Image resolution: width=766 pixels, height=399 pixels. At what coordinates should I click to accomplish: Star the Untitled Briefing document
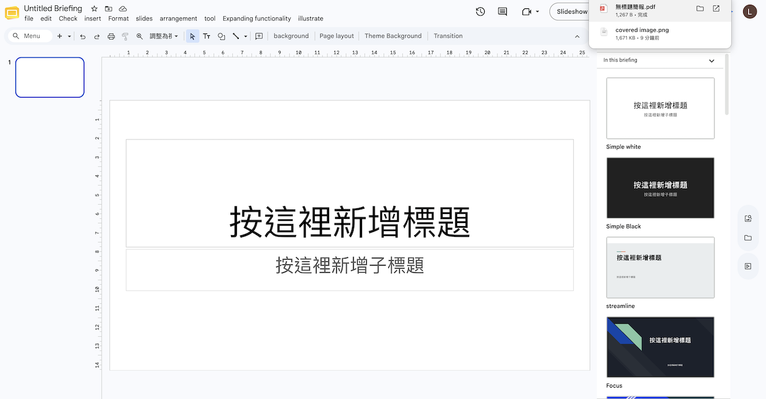pyautogui.click(x=94, y=9)
